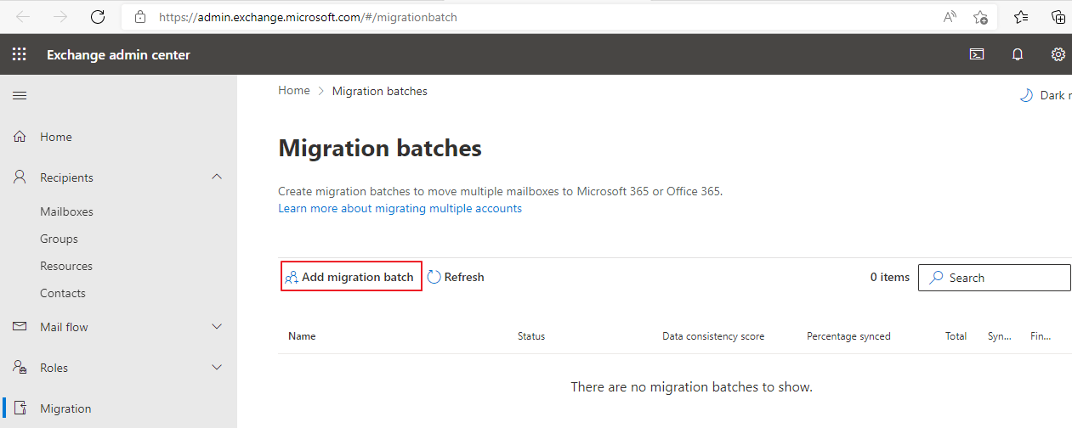This screenshot has height=428, width=1072.
Task: Click the Roles icon in sidebar
Action: point(20,368)
